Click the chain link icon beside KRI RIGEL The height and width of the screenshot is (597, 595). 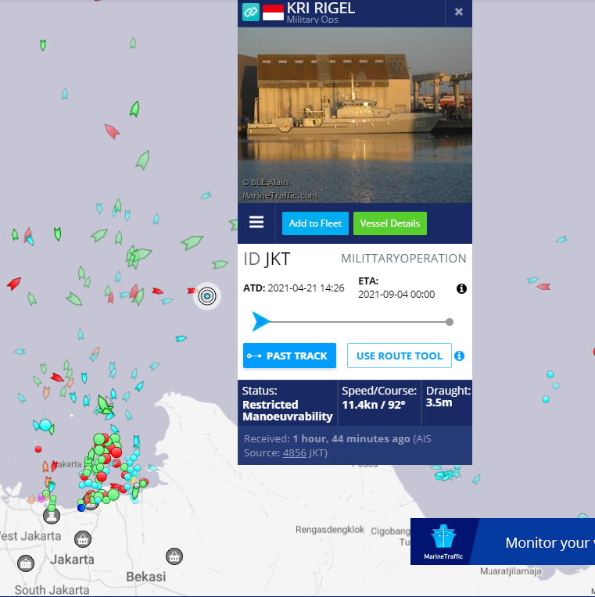click(250, 12)
